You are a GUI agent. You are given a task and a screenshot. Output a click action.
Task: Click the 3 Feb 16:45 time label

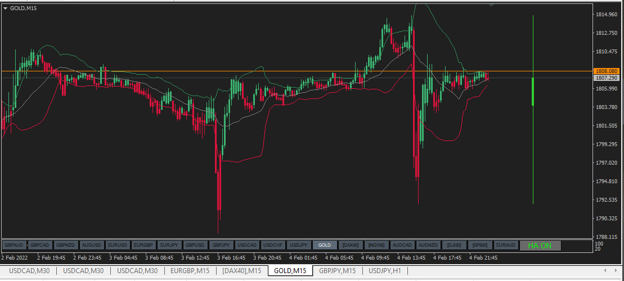pyautogui.click(x=231, y=257)
